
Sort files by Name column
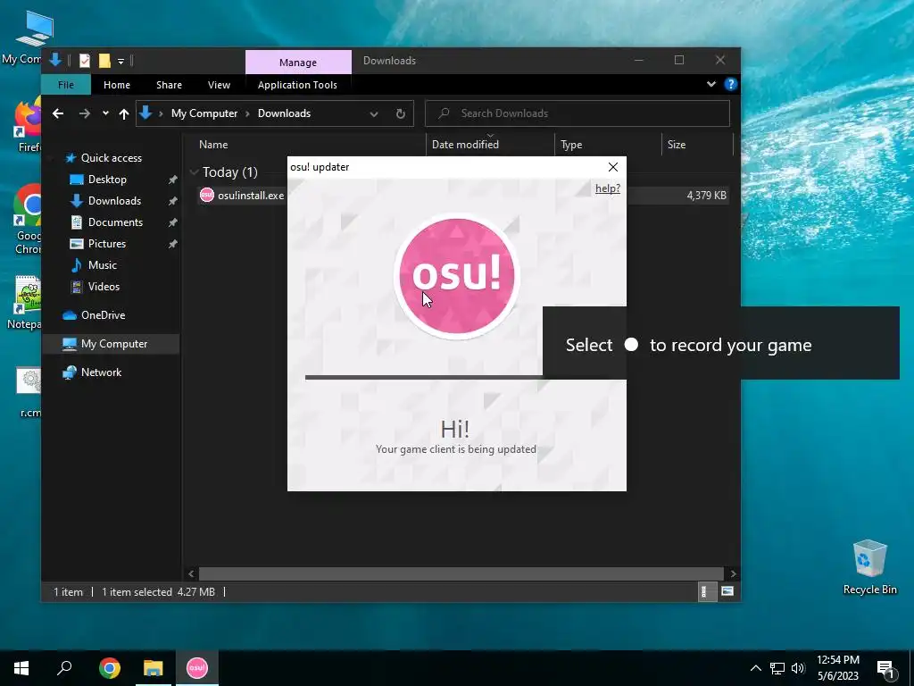click(x=213, y=144)
